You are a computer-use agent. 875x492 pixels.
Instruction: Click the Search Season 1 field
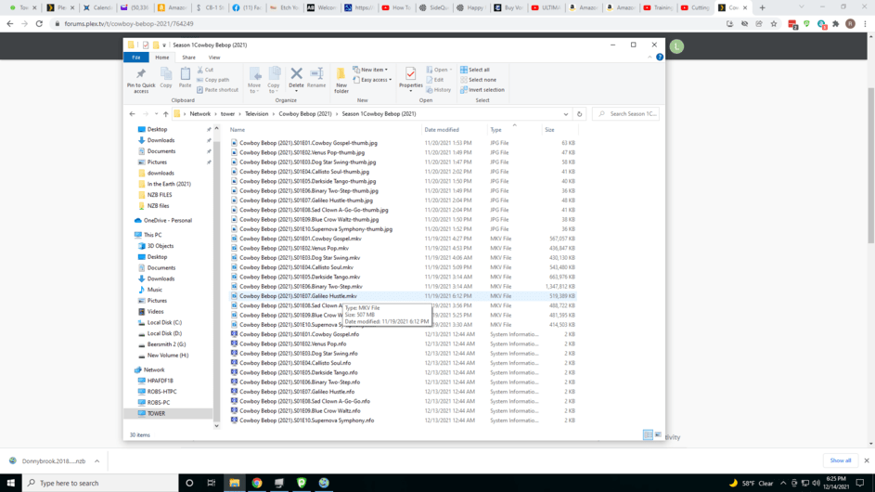626,114
